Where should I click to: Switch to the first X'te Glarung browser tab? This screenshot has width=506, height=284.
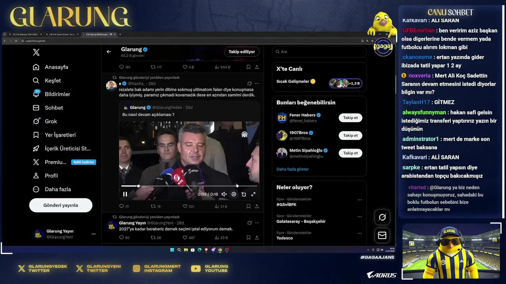tap(26, 34)
